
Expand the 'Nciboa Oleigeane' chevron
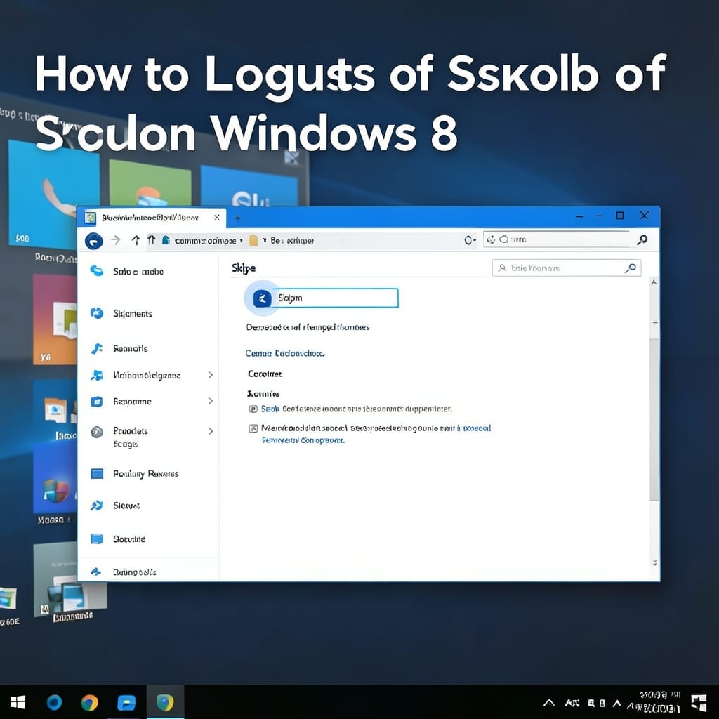[211, 375]
